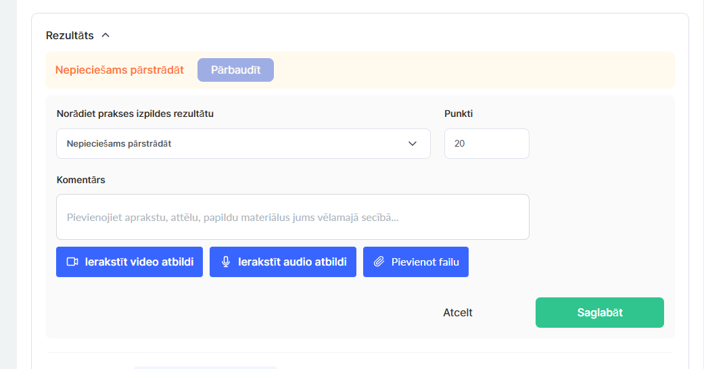
Task: Collapse the Rezultāts section chevron
Action: 105,35
